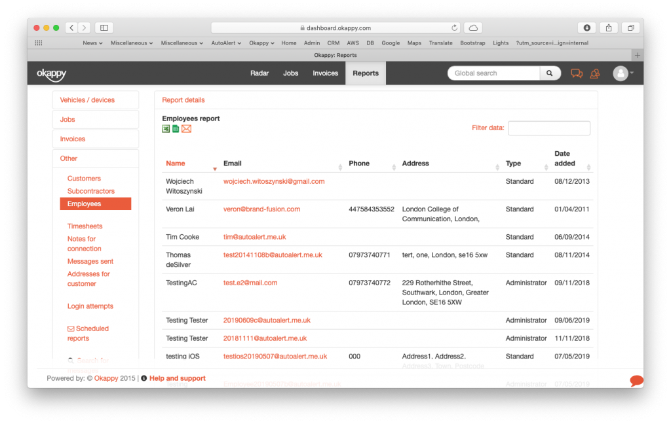Click the Okappy logo
The image size is (671, 424).
(x=52, y=74)
